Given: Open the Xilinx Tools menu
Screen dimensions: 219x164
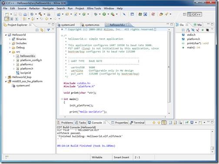Looking at the screenshot, I should click(x=94, y=8).
